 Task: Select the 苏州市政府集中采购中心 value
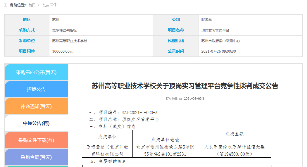[221, 41]
